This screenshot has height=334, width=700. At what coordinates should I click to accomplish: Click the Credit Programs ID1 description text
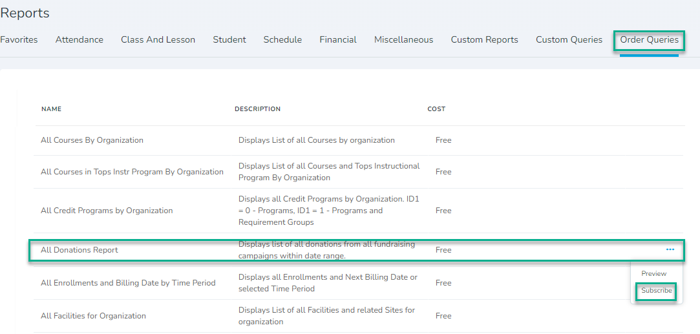pyautogui.click(x=329, y=211)
